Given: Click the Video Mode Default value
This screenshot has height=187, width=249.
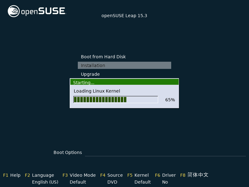Looking at the screenshot, I should pyautogui.click(x=78, y=182).
